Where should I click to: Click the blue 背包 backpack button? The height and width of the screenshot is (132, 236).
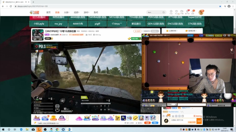coord(155,123)
